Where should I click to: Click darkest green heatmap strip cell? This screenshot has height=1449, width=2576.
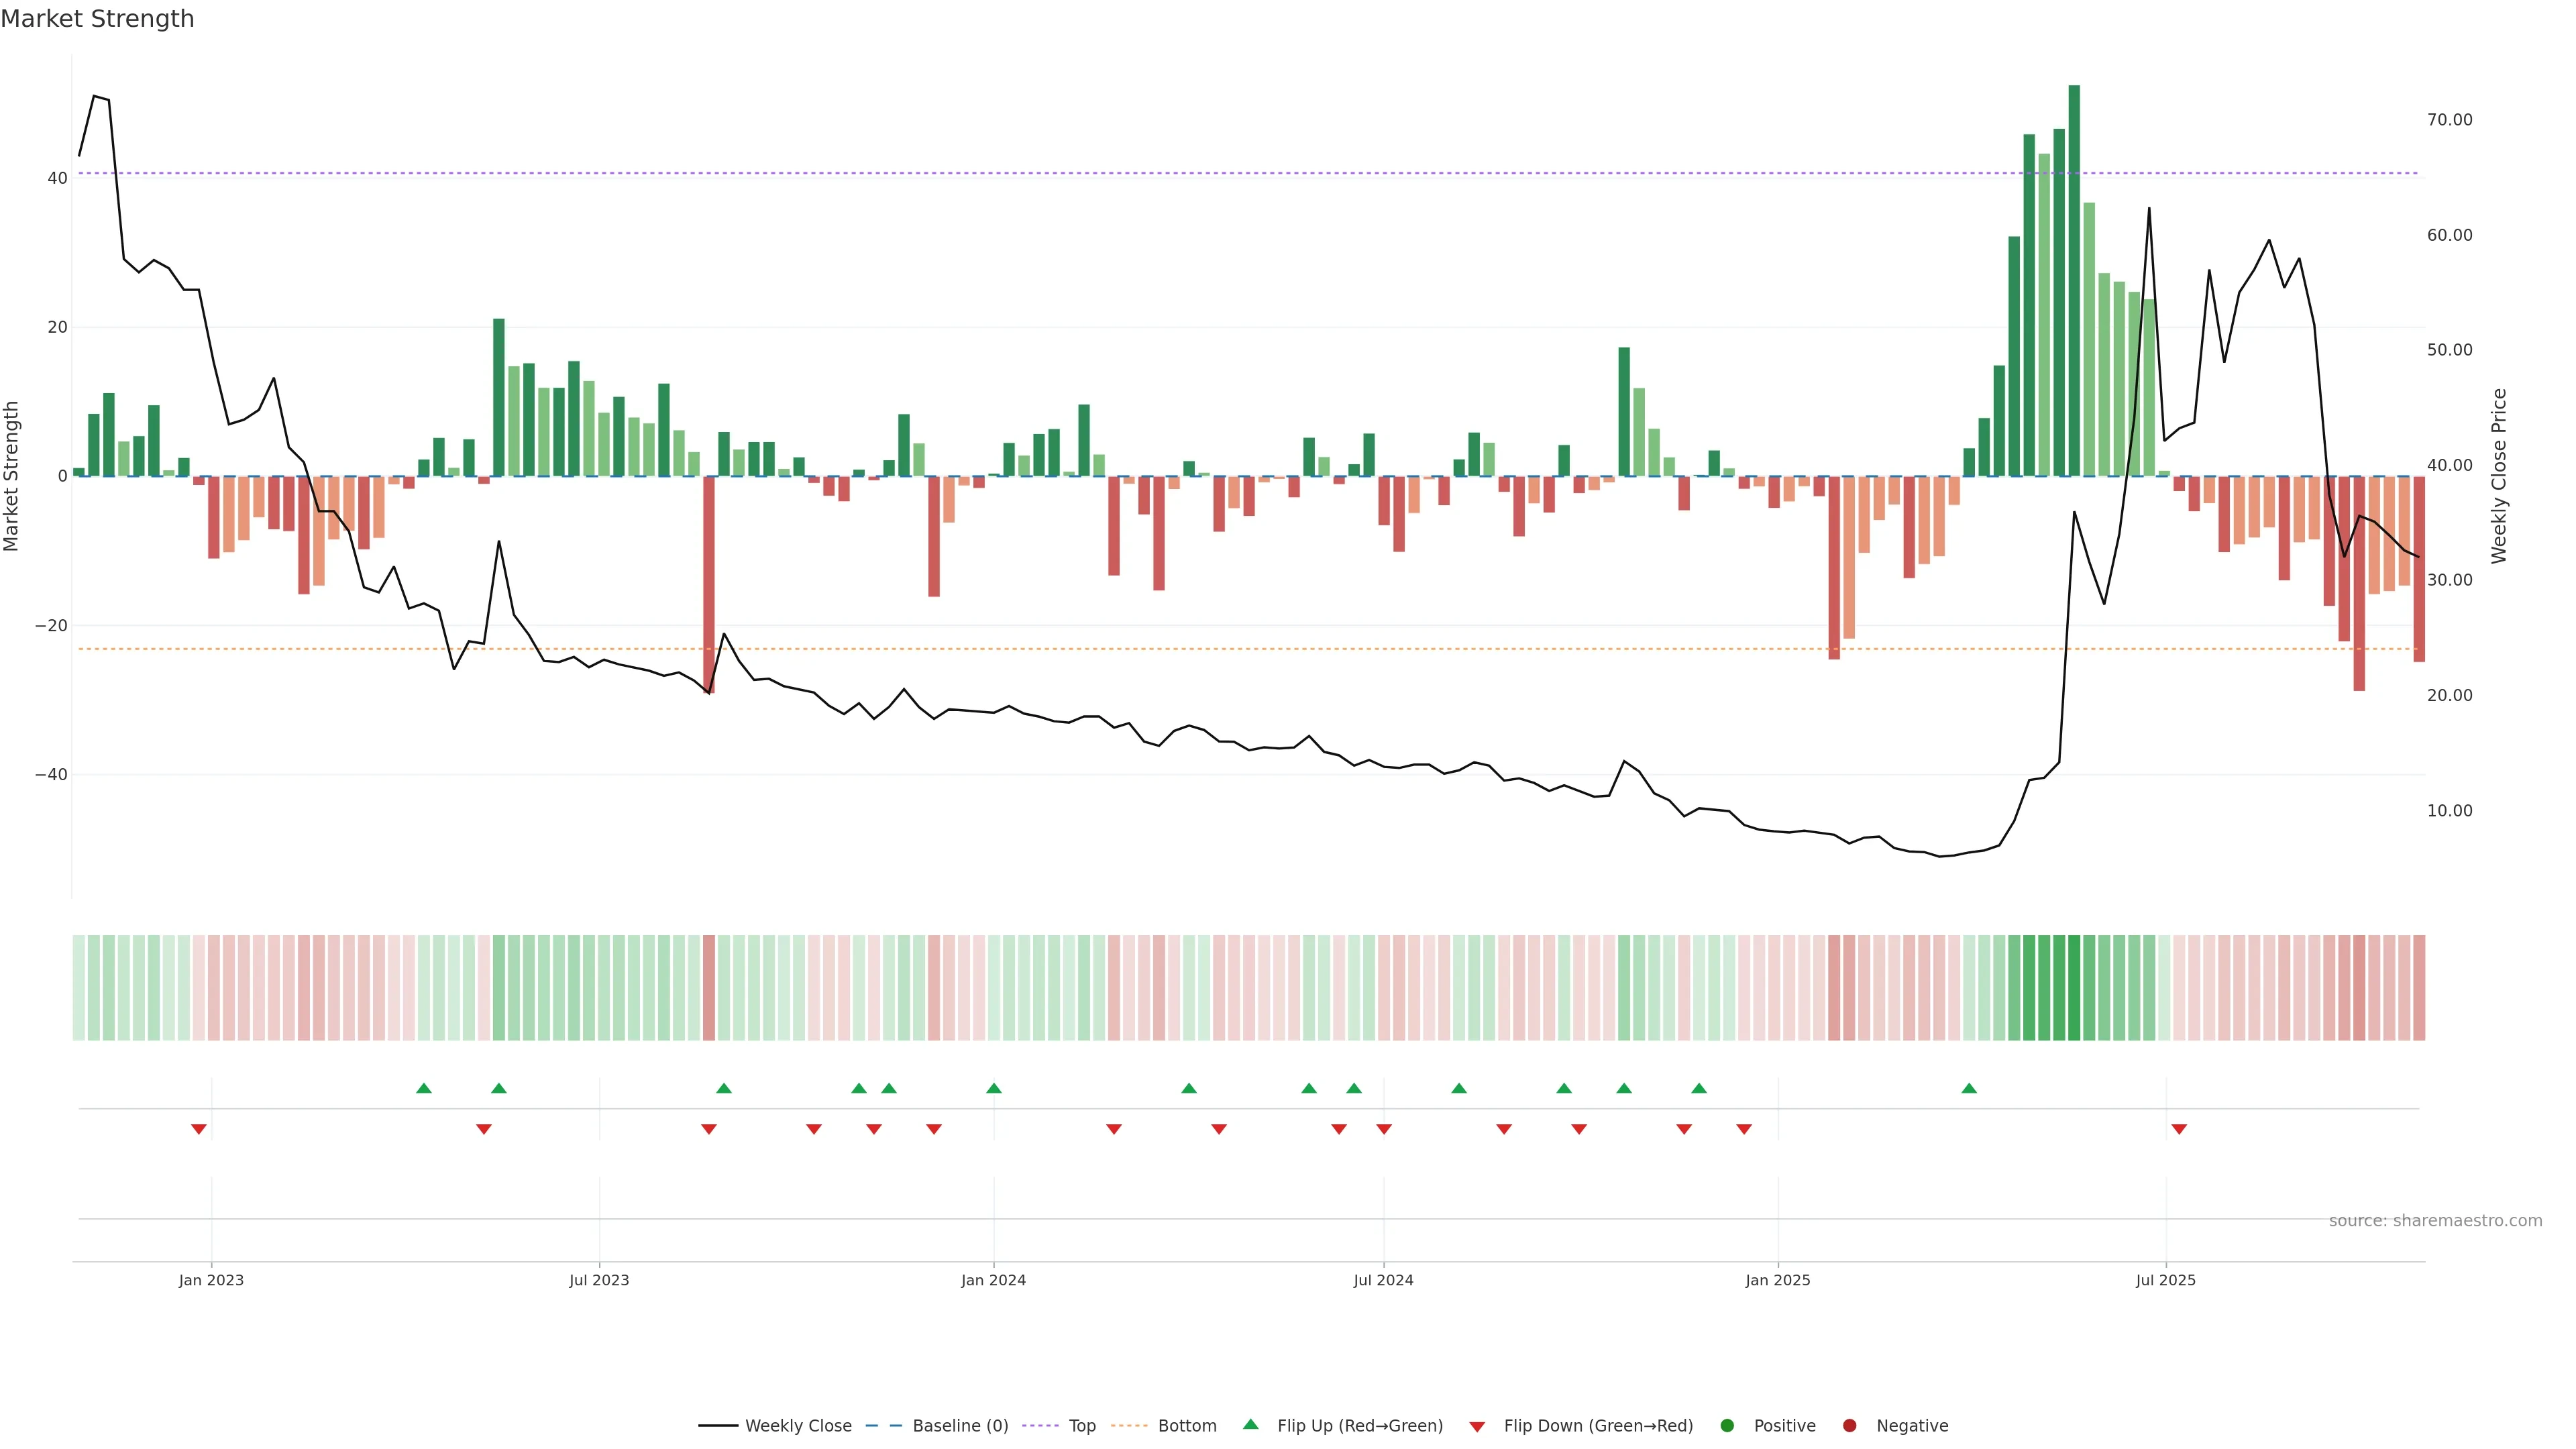pyautogui.click(x=2074, y=988)
